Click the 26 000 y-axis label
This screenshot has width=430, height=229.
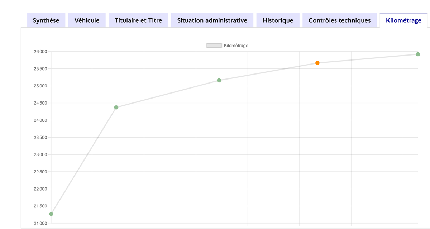(x=40, y=52)
